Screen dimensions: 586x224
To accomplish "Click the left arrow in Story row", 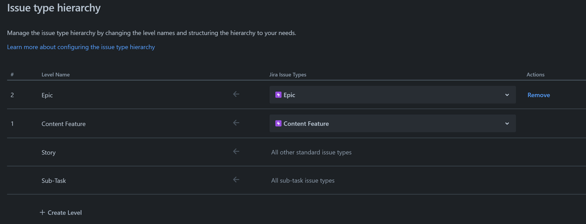I will click(x=236, y=151).
